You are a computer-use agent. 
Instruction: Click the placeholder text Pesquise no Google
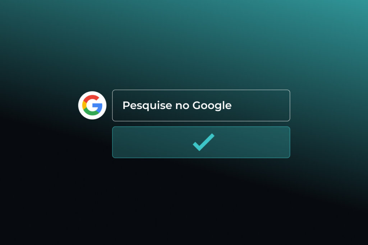click(177, 105)
